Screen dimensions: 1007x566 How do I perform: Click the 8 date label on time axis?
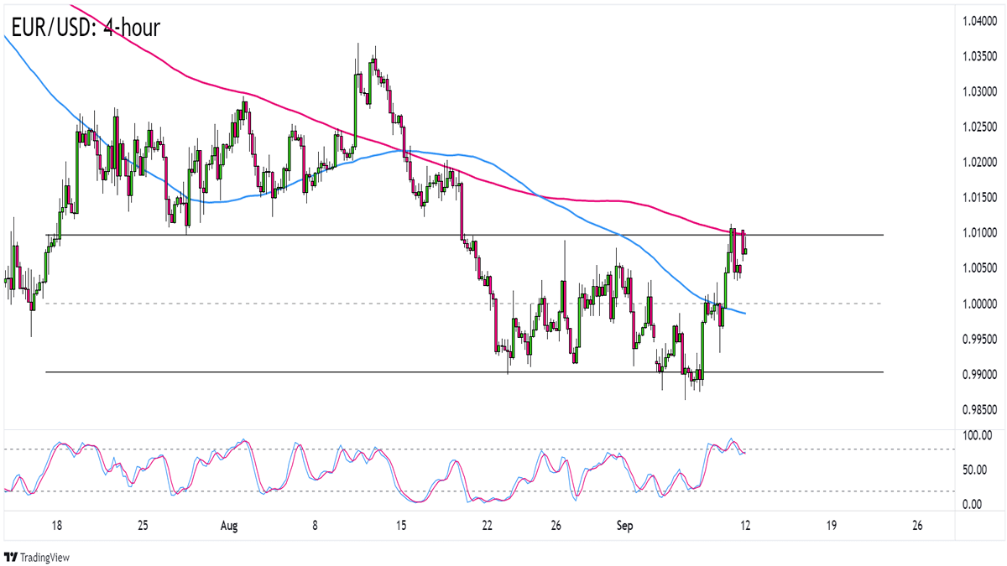pos(315,526)
